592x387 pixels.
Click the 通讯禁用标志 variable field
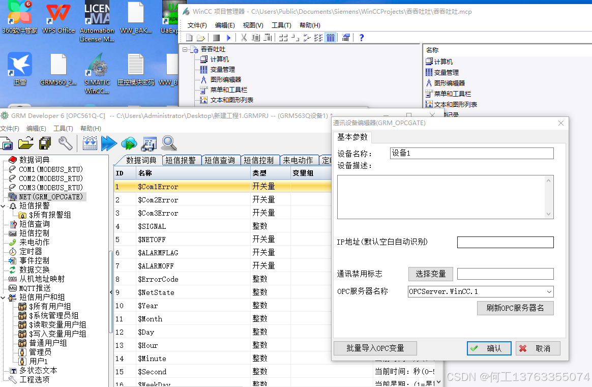505,274
